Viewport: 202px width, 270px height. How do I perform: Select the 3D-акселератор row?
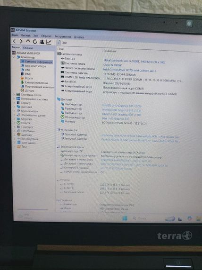[x=73, y=117]
